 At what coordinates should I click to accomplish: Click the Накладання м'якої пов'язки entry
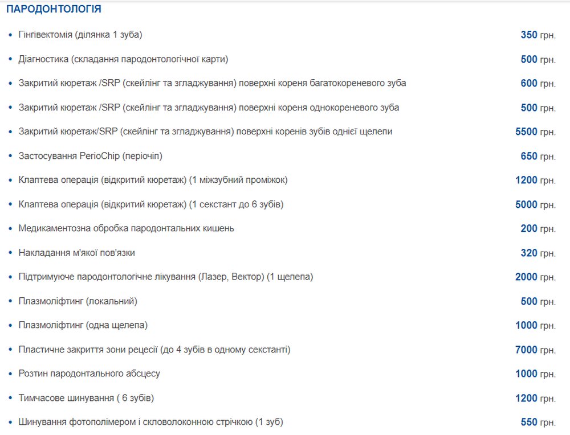(x=77, y=253)
